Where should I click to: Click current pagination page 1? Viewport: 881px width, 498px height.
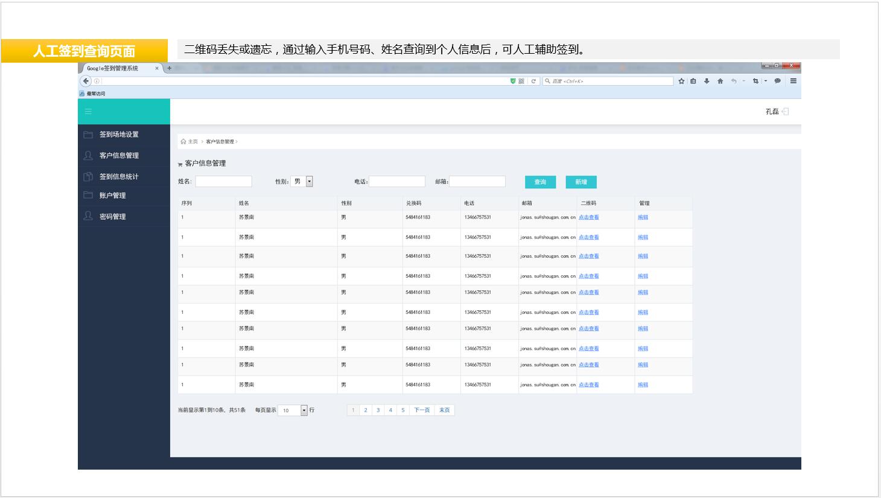click(x=353, y=410)
